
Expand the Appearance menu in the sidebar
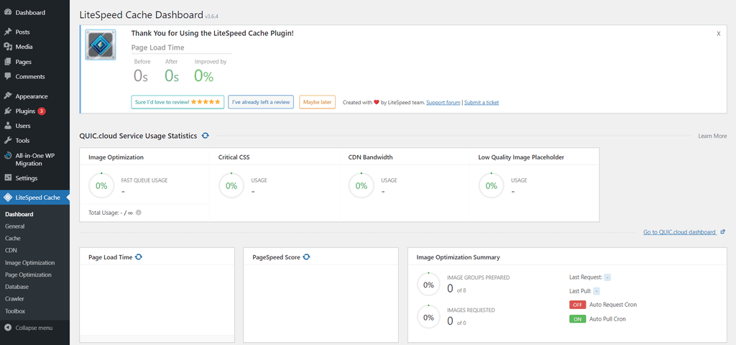[31, 96]
